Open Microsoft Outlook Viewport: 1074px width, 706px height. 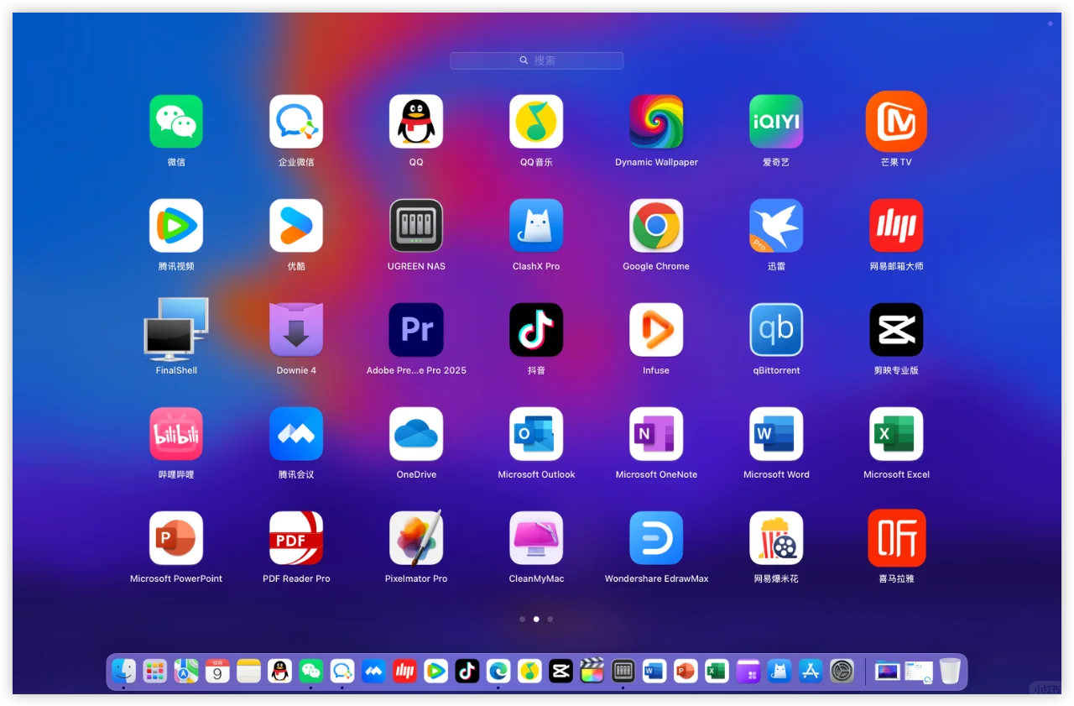tap(536, 434)
